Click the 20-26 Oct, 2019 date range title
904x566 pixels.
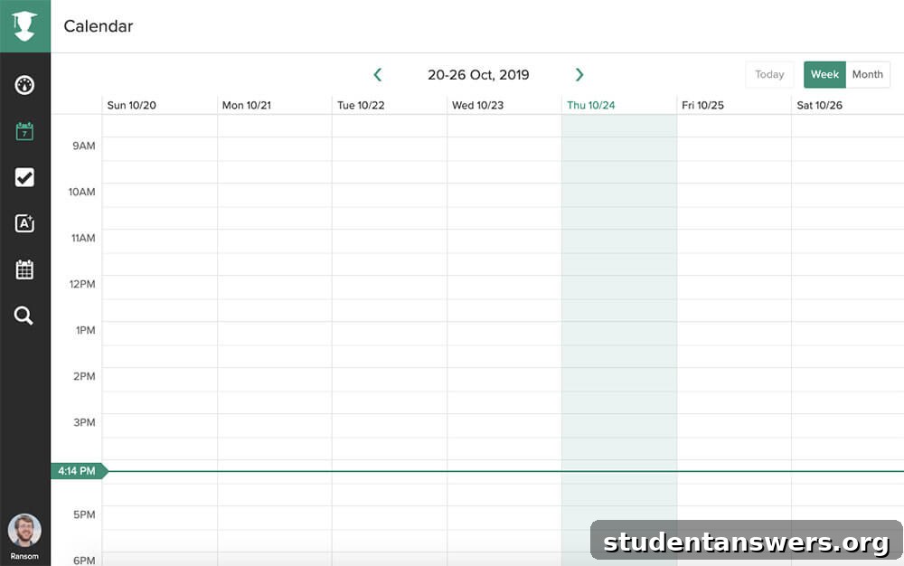pos(478,74)
